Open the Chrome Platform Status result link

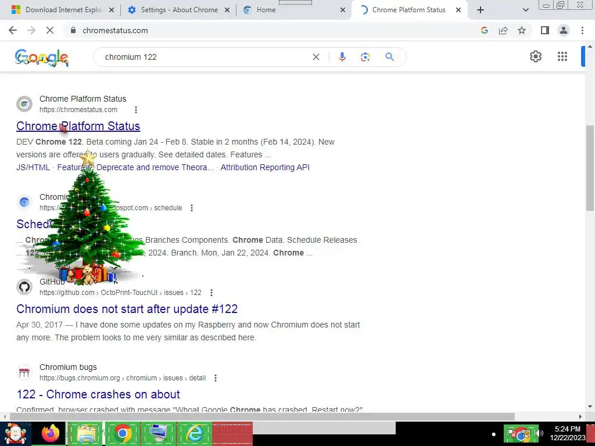(78, 126)
